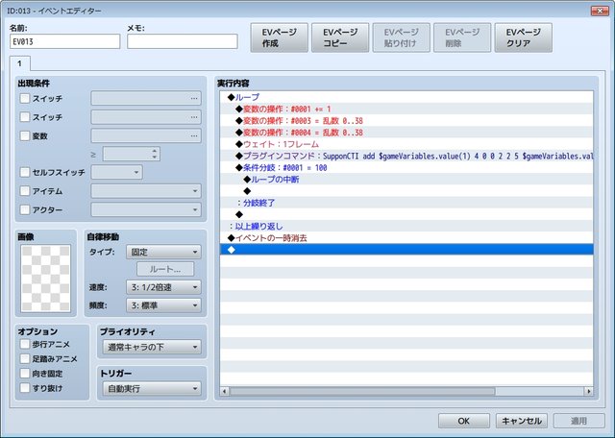Click the 名前 field containing EV013
Image resolution: width=615 pixels, height=438 pixels.
(x=64, y=41)
